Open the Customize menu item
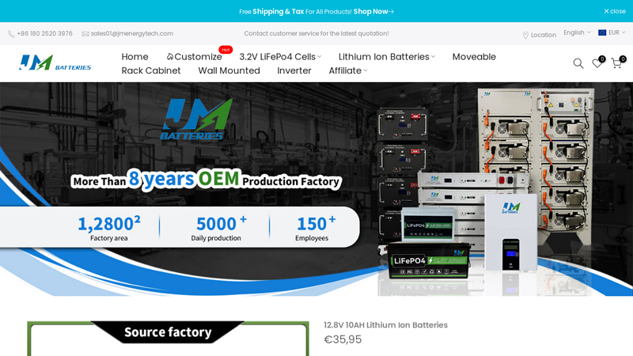 click(x=198, y=57)
